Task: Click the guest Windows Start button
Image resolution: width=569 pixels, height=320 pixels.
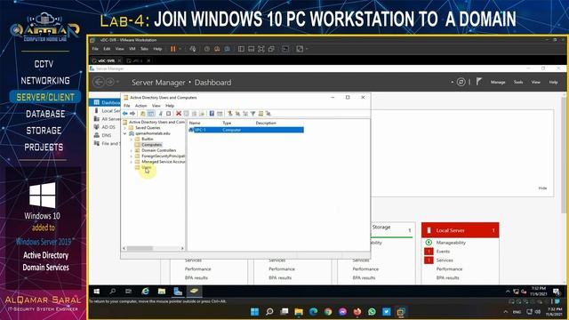Action: [97, 292]
